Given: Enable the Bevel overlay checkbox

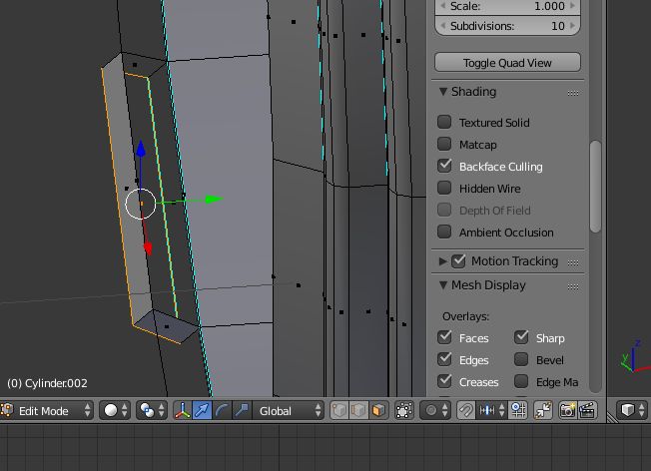Looking at the screenshot, I should 521,359.
